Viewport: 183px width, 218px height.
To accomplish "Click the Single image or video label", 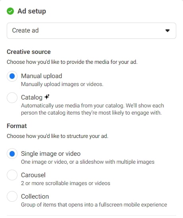I will tap(51, 154).
